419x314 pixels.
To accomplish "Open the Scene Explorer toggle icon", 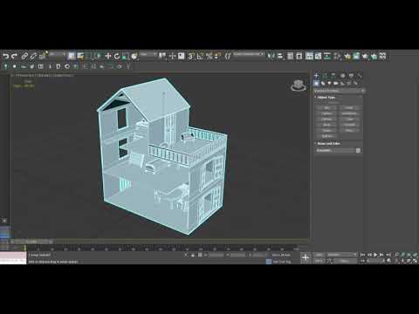I will (290, 56).
